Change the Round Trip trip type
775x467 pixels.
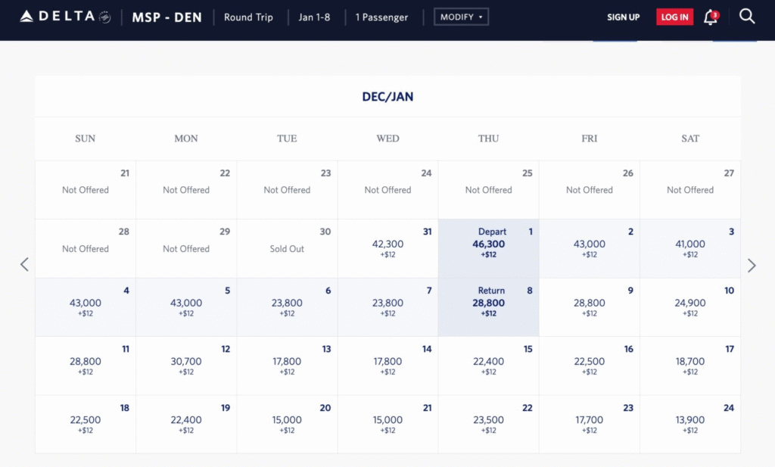(x=248, y=17)
